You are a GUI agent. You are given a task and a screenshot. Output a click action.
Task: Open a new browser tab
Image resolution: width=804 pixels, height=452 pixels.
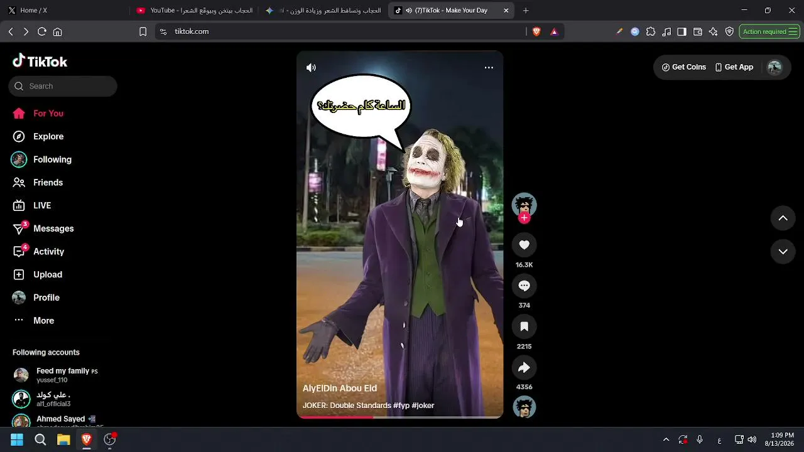pyautogui.click(x=526, y=11)
